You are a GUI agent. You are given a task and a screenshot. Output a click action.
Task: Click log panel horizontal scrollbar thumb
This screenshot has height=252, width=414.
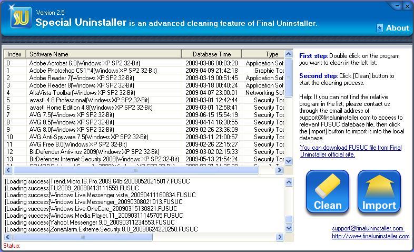(83, 237)
